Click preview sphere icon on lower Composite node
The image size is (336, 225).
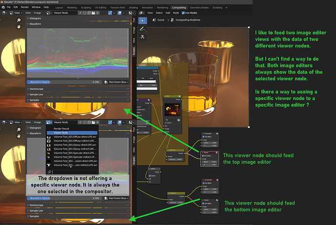(217, 180)
